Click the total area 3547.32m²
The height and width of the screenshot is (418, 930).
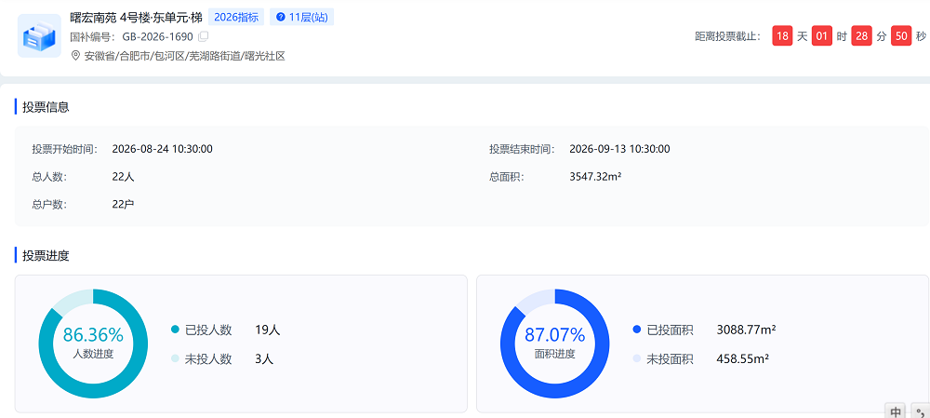point(595,177)
